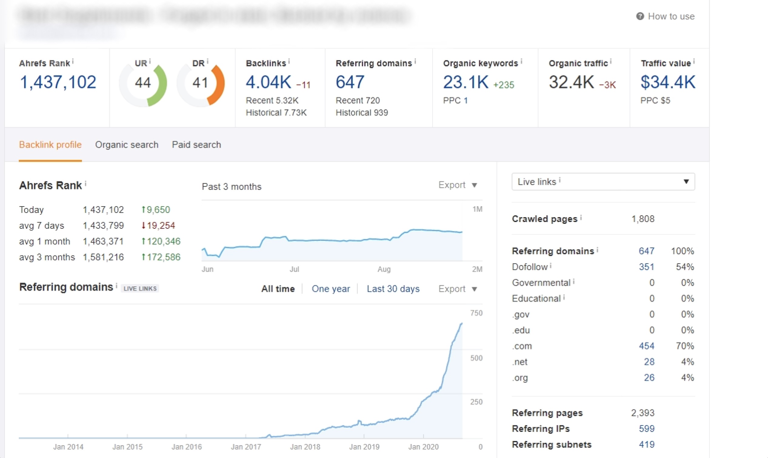Screen dimensions: 768x458
Task: Click the 23.1K organic keywords value
Action: point(466,83)
